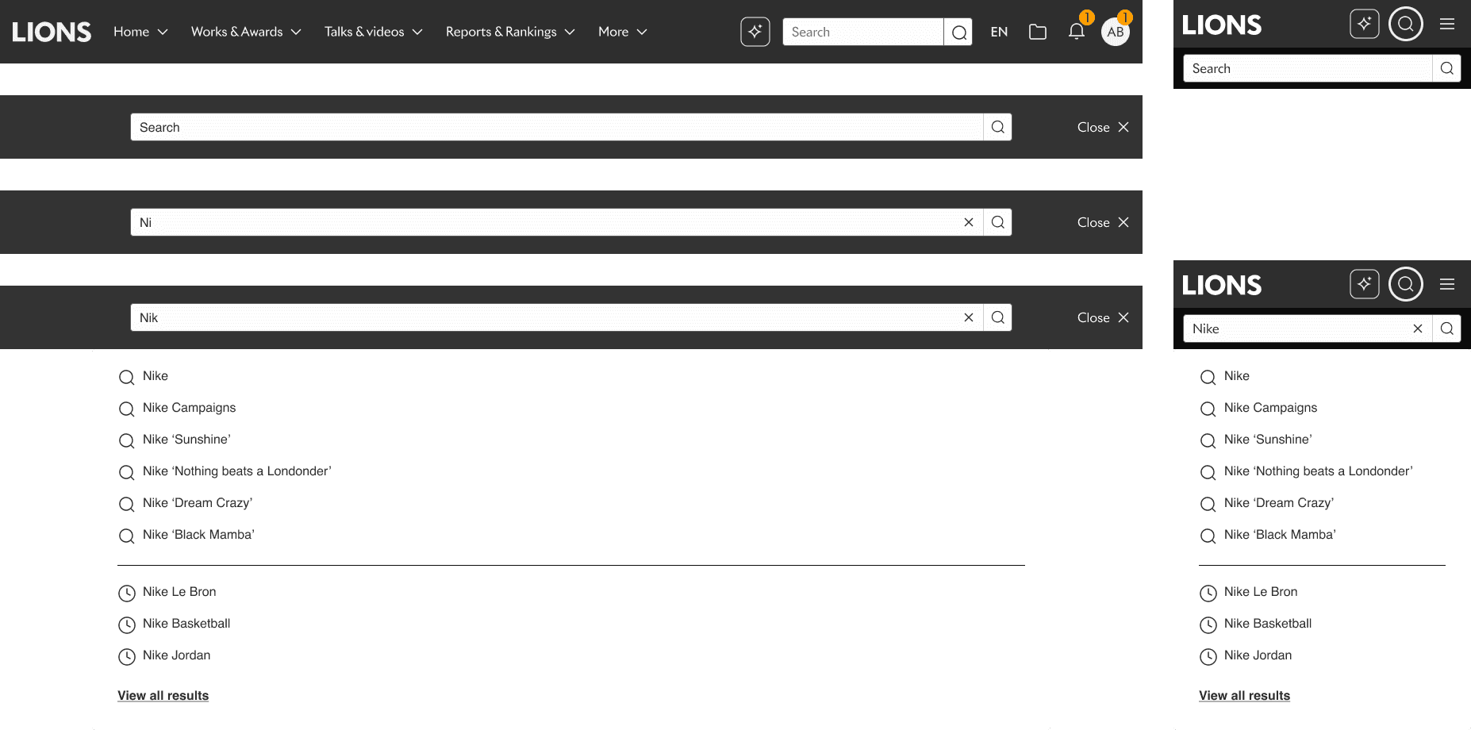The height and width of the screenshot is (730, 1471).
Task: Close the 'Nik' search overlay
Action: pyautogui.click(x=1103, y=317)
